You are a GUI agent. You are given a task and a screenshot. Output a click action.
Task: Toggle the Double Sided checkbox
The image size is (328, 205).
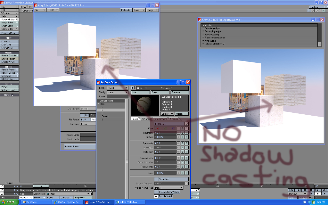[156, 196]
